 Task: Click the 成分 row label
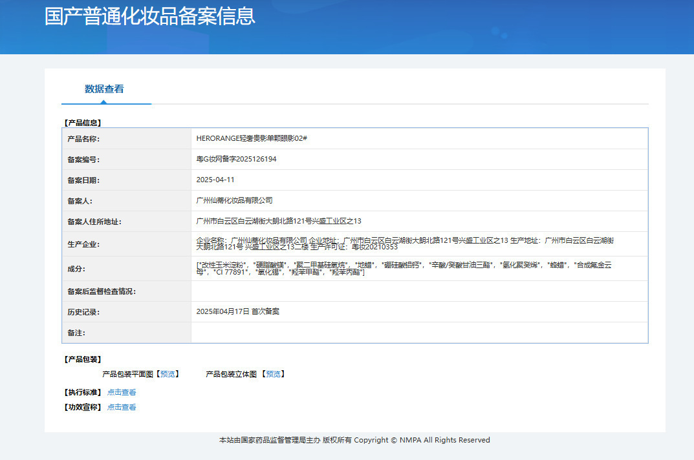tap(76, 269)
